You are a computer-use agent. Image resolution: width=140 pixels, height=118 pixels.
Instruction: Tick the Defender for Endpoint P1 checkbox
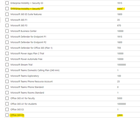tap(7, 37)
